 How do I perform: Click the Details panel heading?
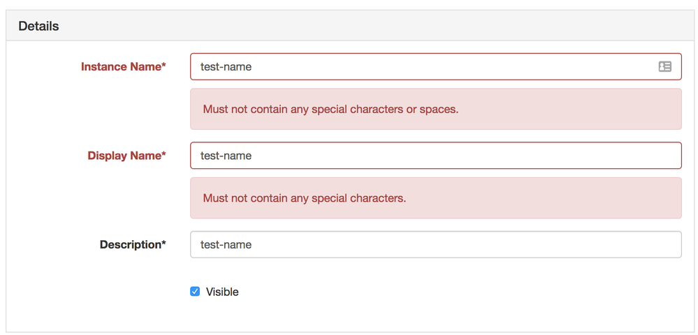(38, 26)
